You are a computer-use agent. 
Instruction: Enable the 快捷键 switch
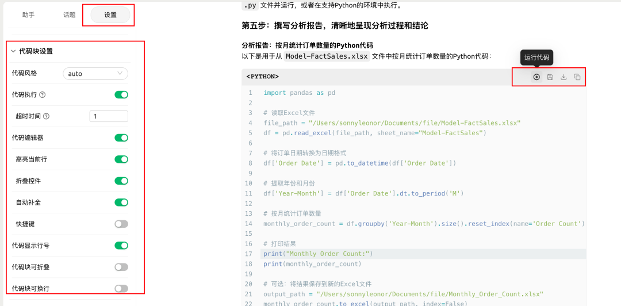coord(121,224)
